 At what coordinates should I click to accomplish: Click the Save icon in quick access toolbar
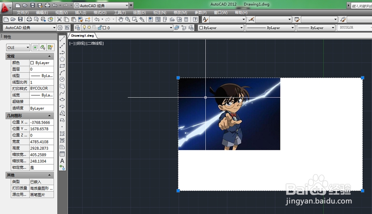pos(33,5)
